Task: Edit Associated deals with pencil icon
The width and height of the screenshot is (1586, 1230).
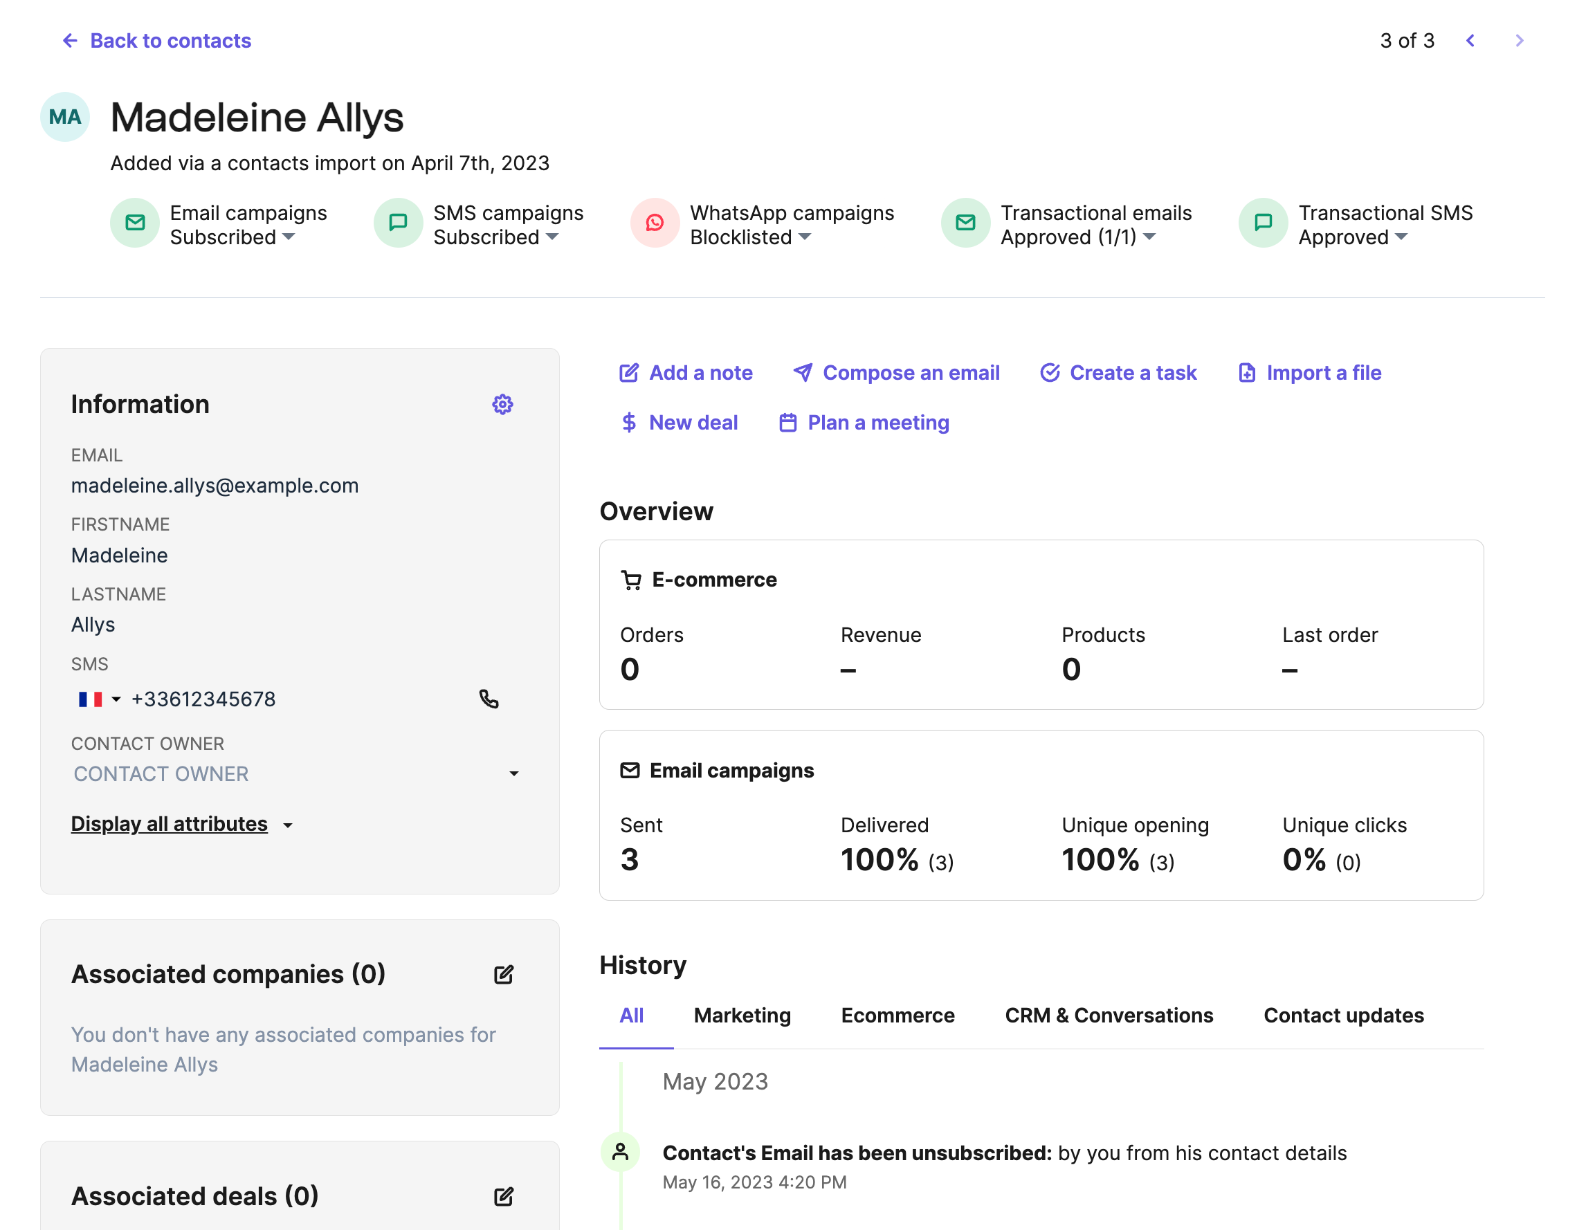Action: click(x=503, y=1196)
